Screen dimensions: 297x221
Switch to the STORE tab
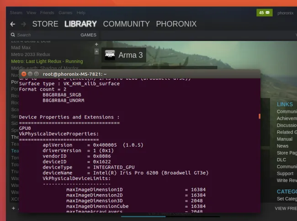click(x=45, y=24)
